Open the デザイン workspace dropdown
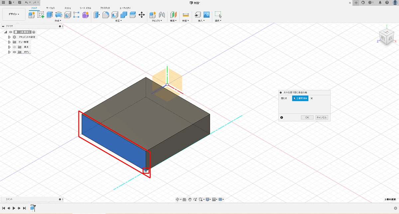 pos(14,14)
